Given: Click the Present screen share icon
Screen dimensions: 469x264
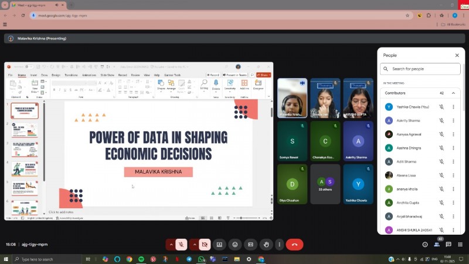Looking at the screenshot, I should pos(219,244).
